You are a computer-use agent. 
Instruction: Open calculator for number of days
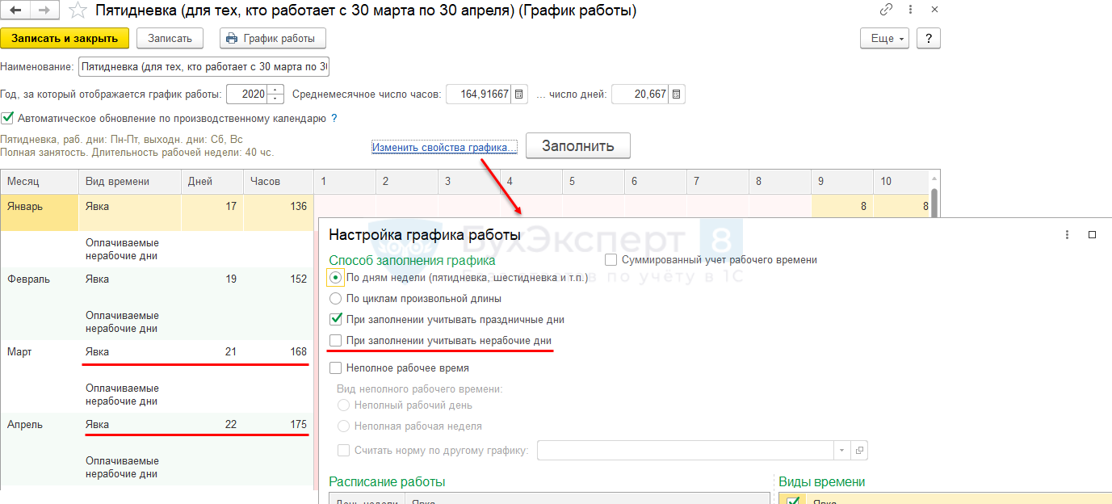pyautogui.click(x=677, y=94)
